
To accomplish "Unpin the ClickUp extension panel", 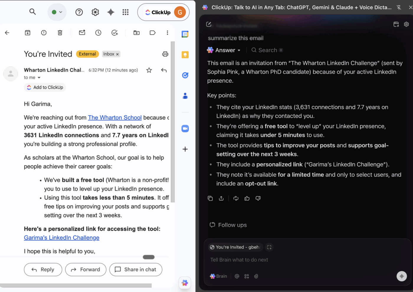I will coord(399,7).
